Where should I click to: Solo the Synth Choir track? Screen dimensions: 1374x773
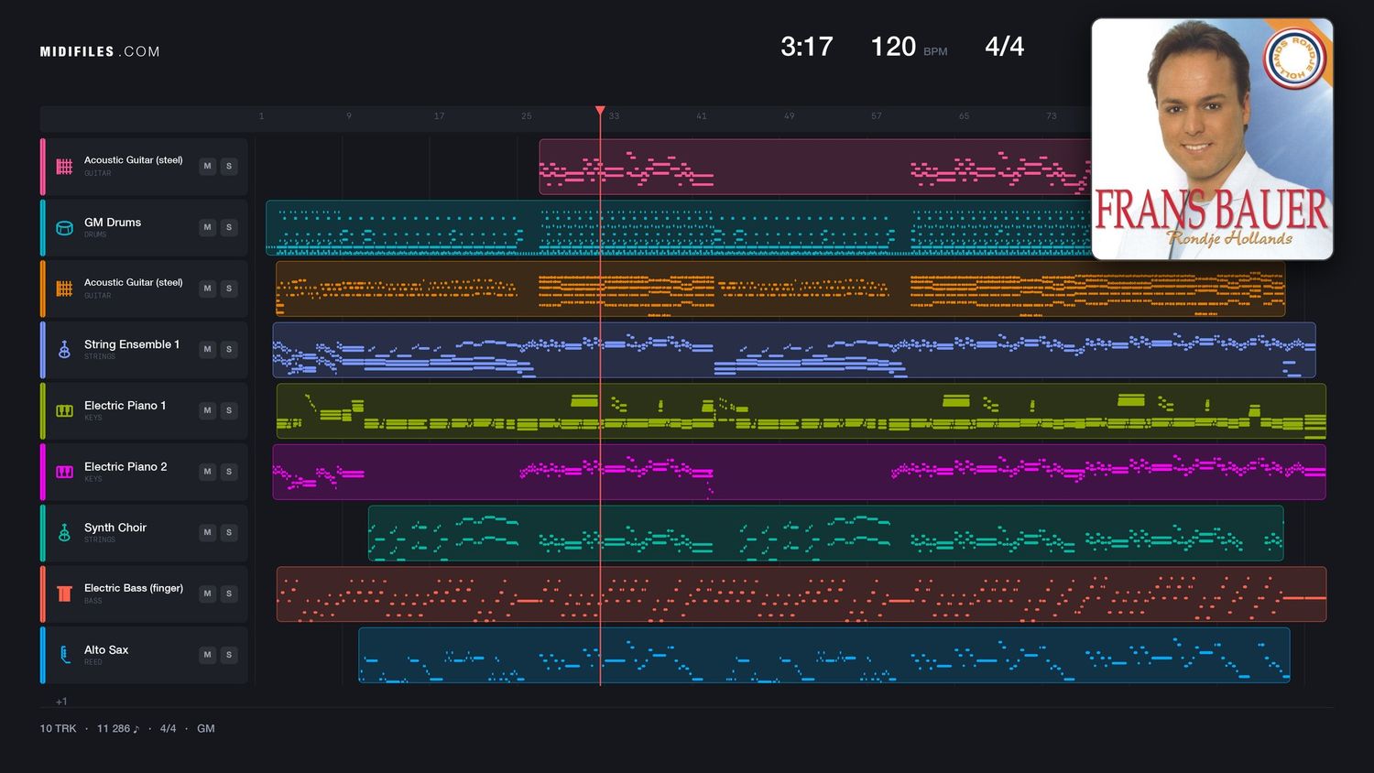click(229, 532)
